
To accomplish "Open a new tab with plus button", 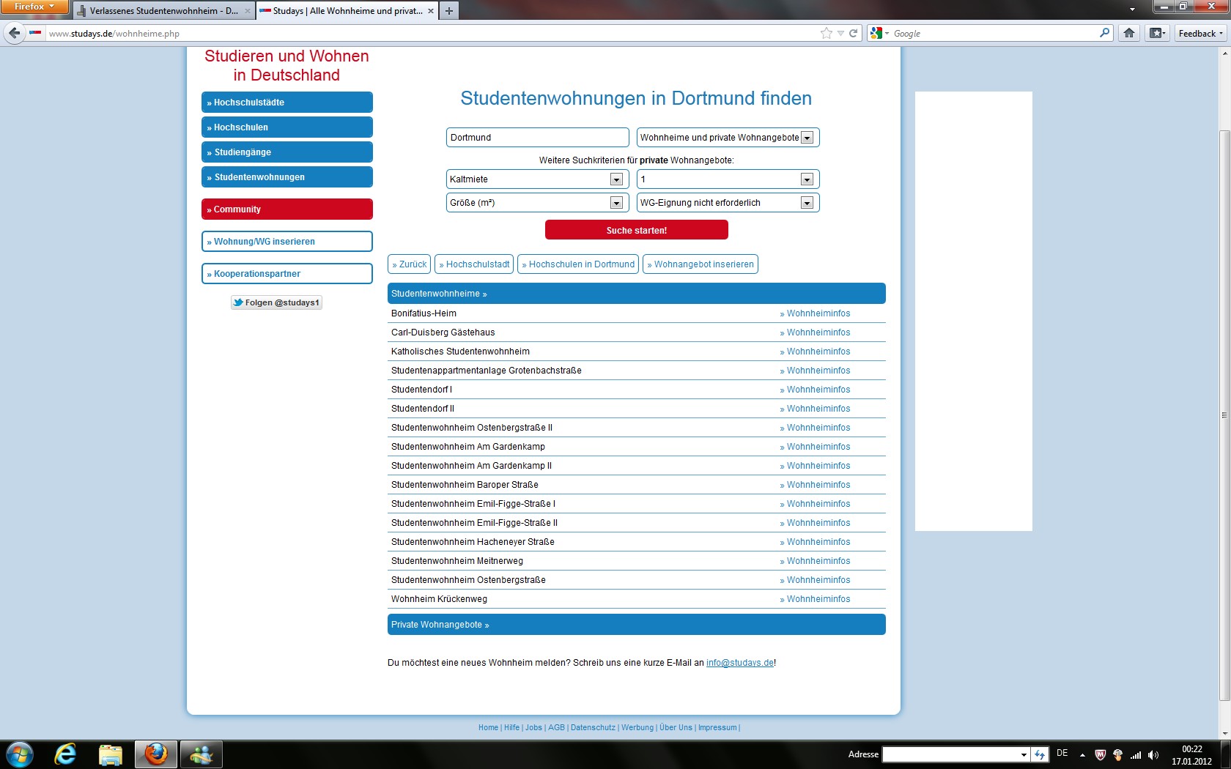I will [449, 11].
